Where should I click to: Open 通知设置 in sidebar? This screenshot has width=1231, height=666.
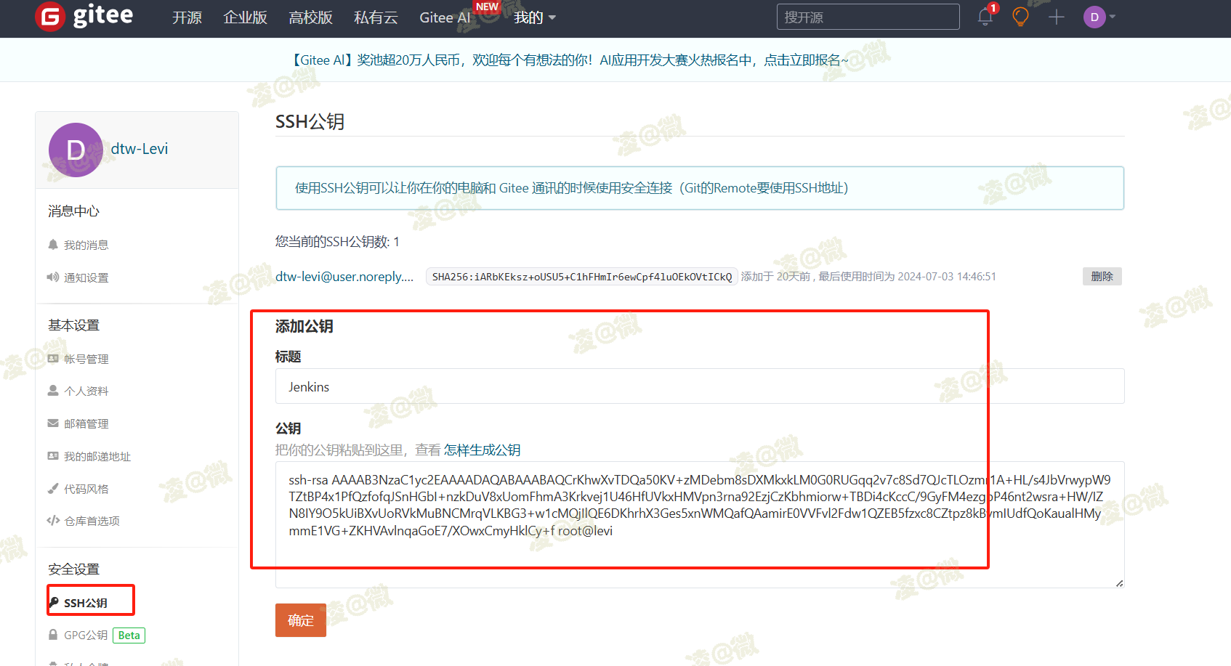pyautogui.click(x=86, y=278)
